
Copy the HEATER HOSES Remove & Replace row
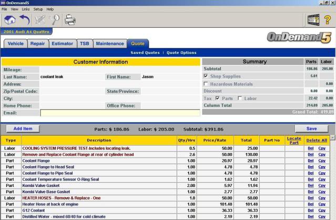point(322,198)
